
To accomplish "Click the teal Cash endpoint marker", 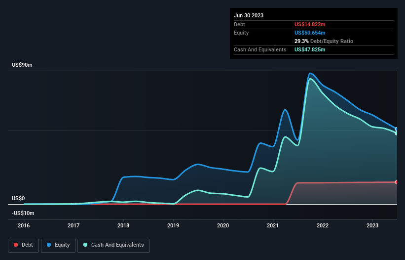I will coord(397,133).
